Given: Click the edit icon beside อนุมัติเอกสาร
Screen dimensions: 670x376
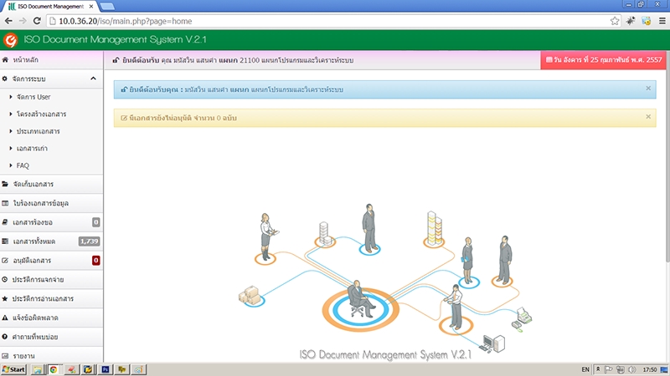Looking at the screenshot, I should click(5, 261).
